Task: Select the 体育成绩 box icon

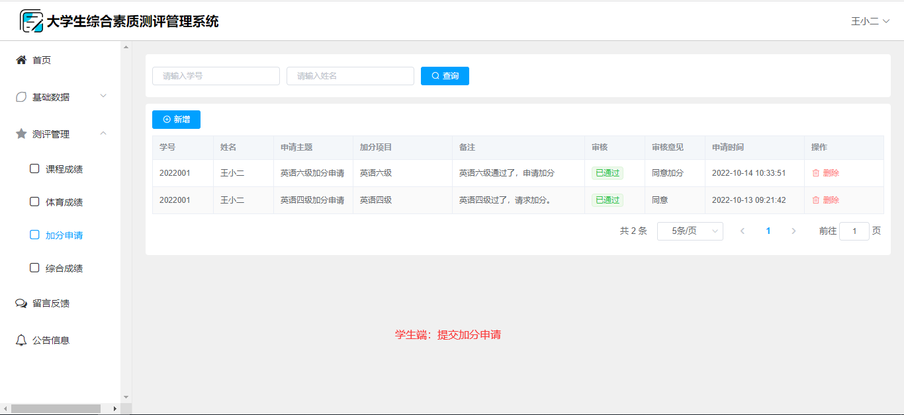Action: tap(34, 202)
